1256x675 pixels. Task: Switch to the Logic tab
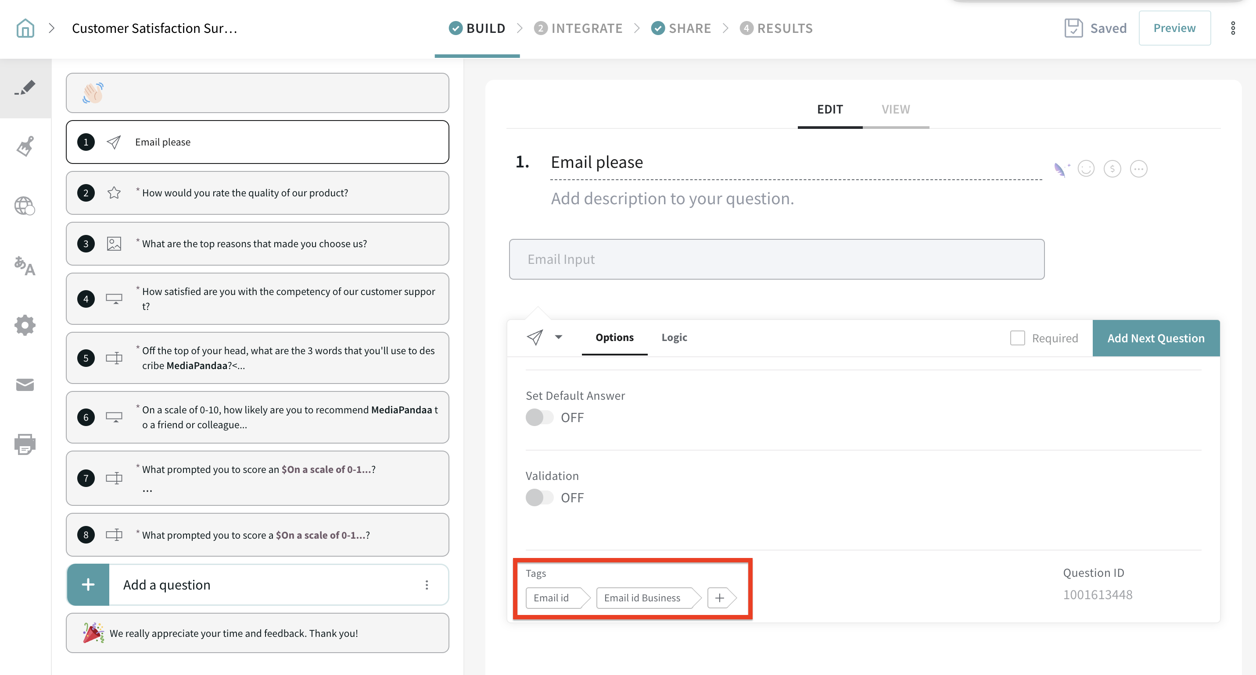[674, 337]
